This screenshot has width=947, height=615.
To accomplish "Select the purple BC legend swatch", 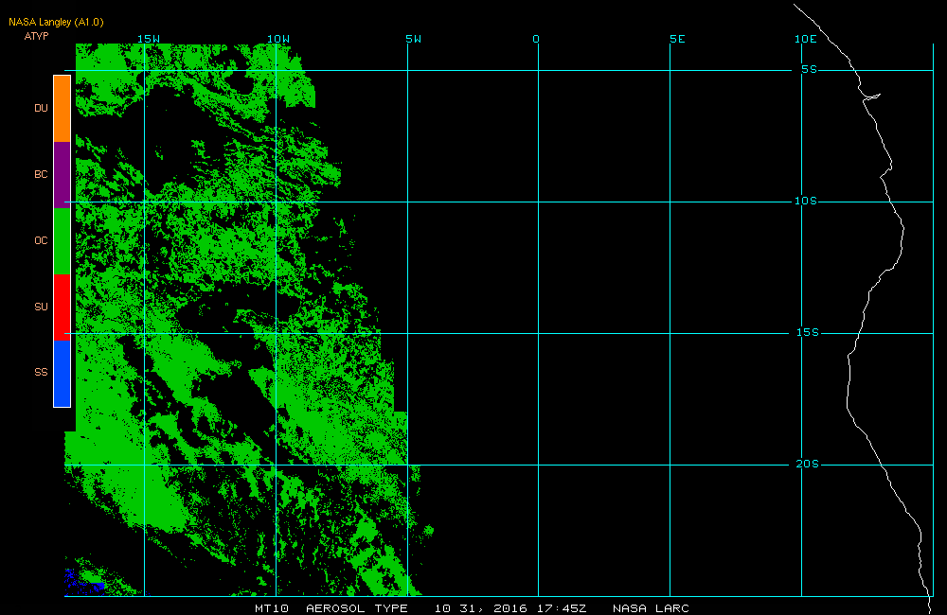I will [62, 175].
